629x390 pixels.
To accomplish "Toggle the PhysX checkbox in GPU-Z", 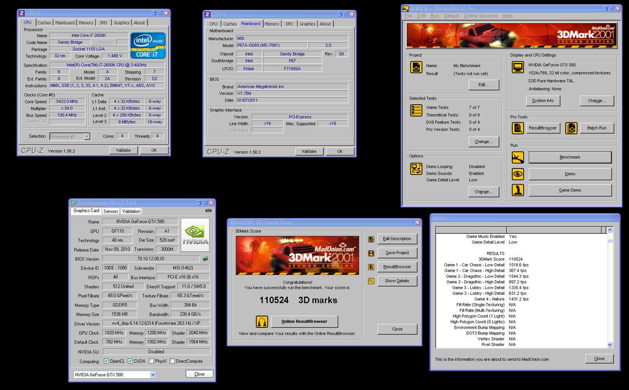I will 151,361.
